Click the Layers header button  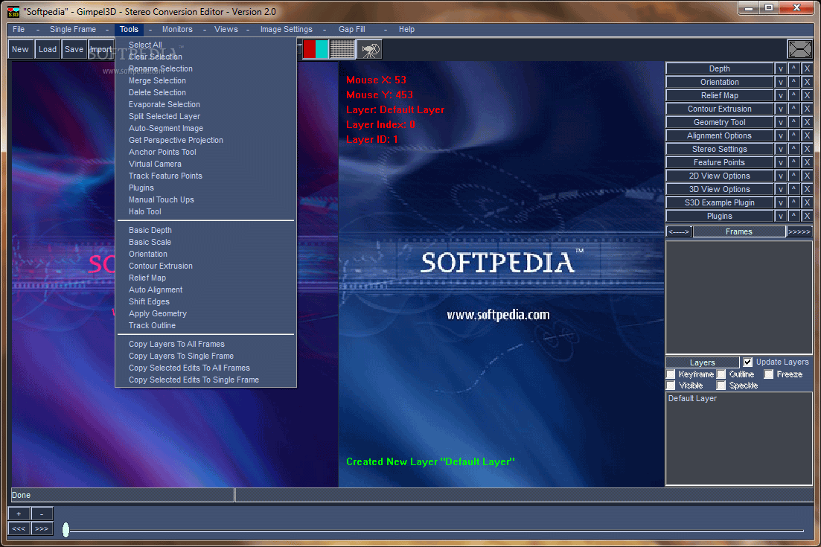(702, 362)
